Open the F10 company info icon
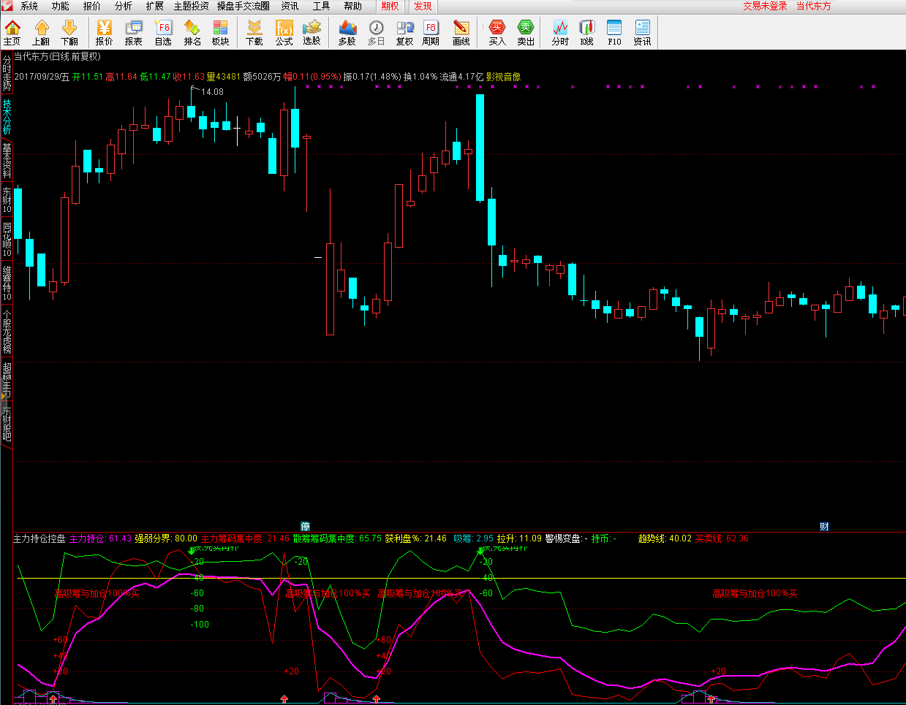 click(x=614, y=32)
